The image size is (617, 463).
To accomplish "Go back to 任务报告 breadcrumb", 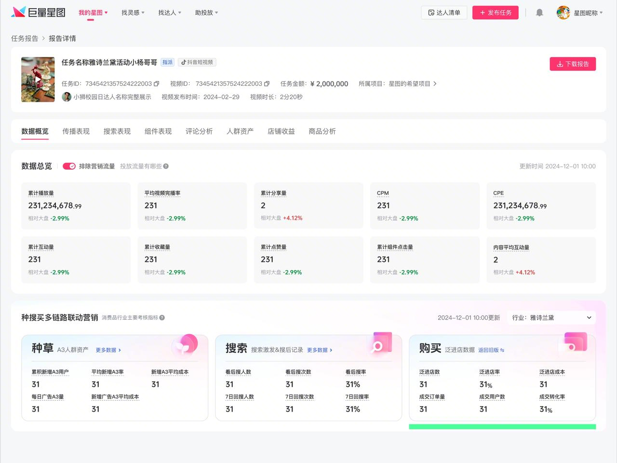I will tap(25, 39).
